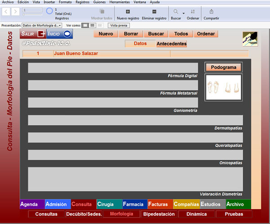Click the Fórmula Digital input field
The height and width of the screenshot is (224, 270).
click(x=113, y=67)
